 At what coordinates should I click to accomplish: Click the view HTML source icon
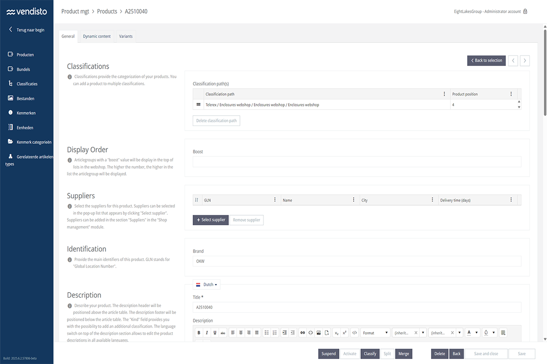tap(355, 333)
